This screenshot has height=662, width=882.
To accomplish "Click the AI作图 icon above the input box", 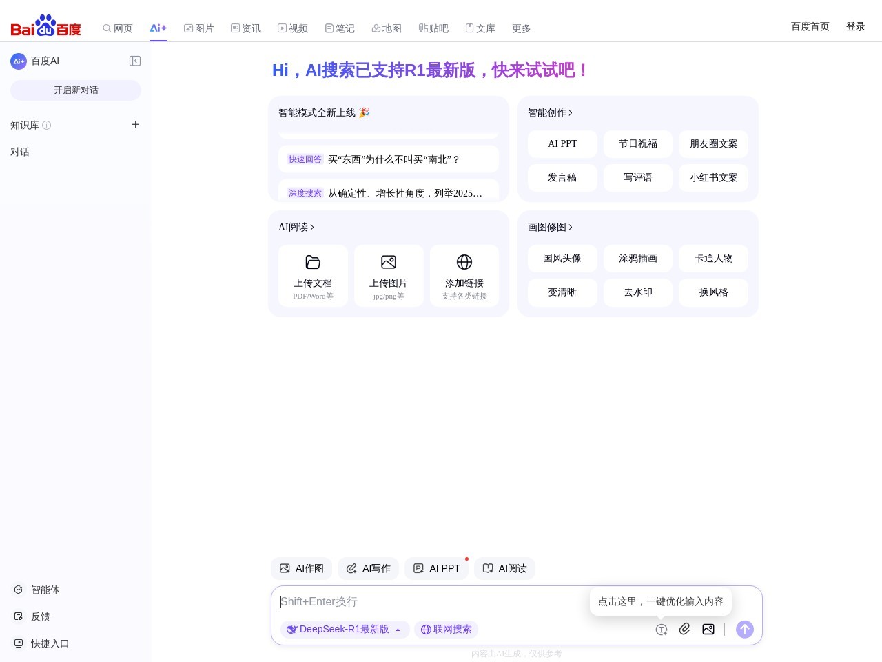I will pyautogui.click(x=285, y=568).
